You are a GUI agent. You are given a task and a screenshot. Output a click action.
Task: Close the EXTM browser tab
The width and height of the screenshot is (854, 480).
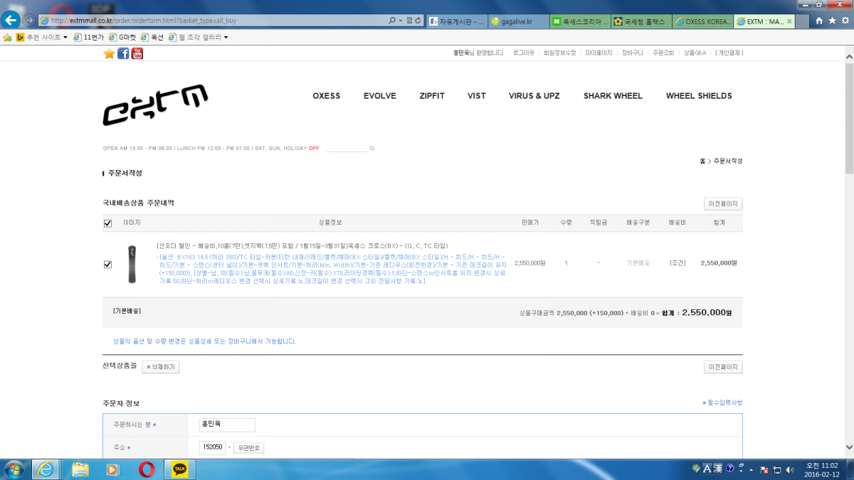[789, 21]
